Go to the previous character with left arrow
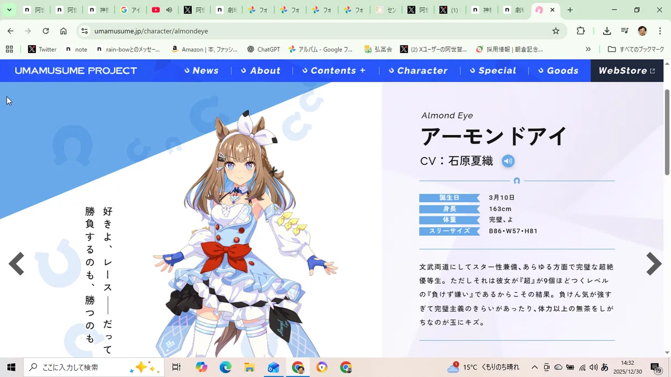 click(x=16, y=264)
